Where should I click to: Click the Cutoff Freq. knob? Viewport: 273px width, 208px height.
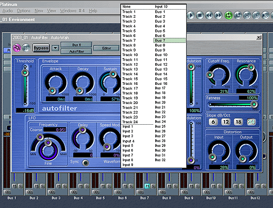(219, 75)
